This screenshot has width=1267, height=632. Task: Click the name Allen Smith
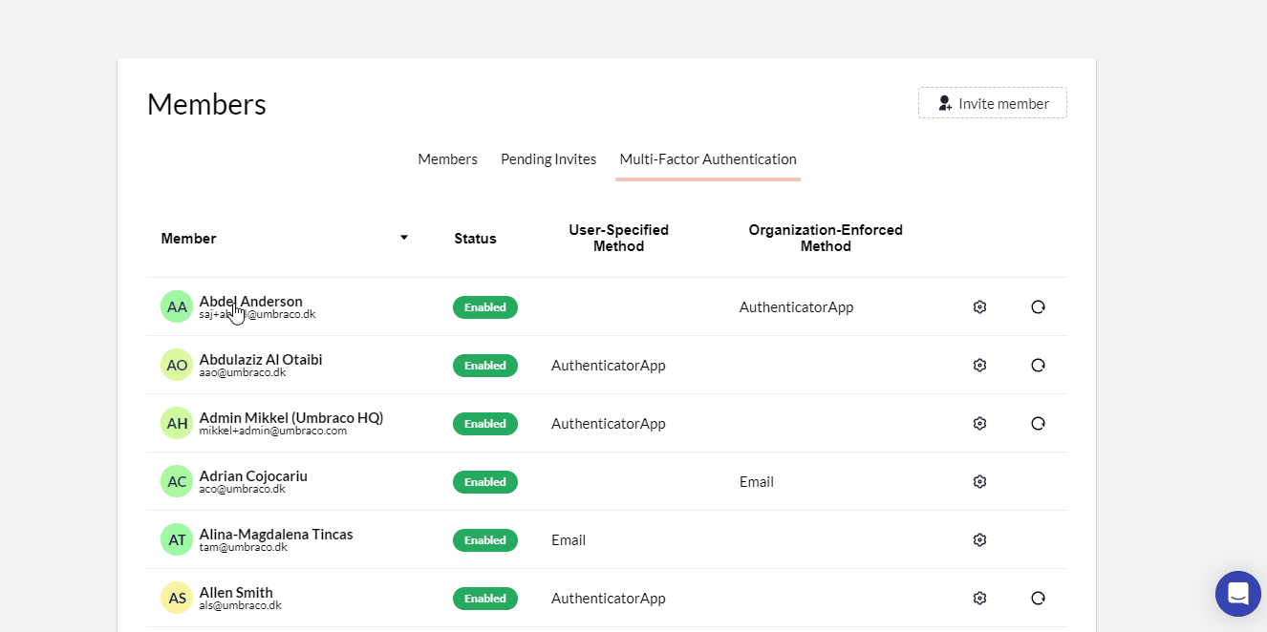(236, 592)
